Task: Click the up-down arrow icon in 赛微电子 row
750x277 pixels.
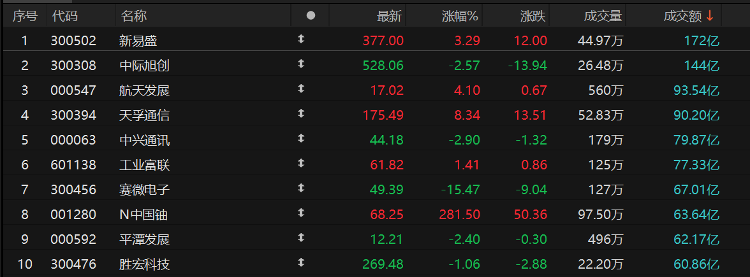Action: [x=301, y=189]
